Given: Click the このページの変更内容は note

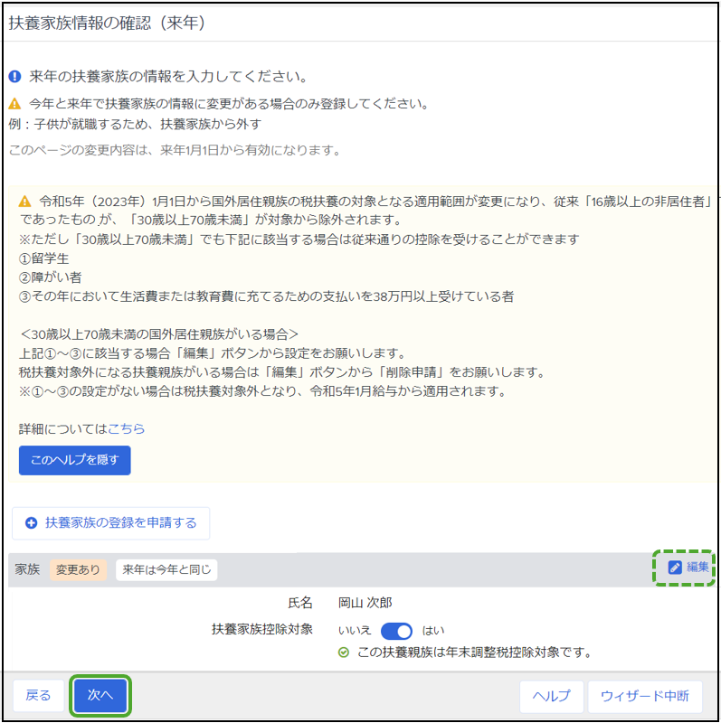Looking at the screenshot, I should (175, 150).
